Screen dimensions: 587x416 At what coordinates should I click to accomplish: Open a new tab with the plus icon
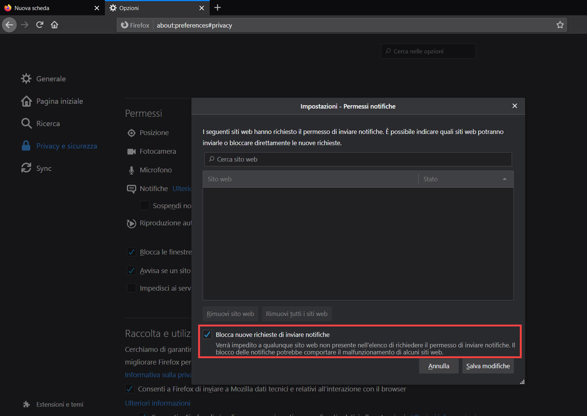(217, 8)
